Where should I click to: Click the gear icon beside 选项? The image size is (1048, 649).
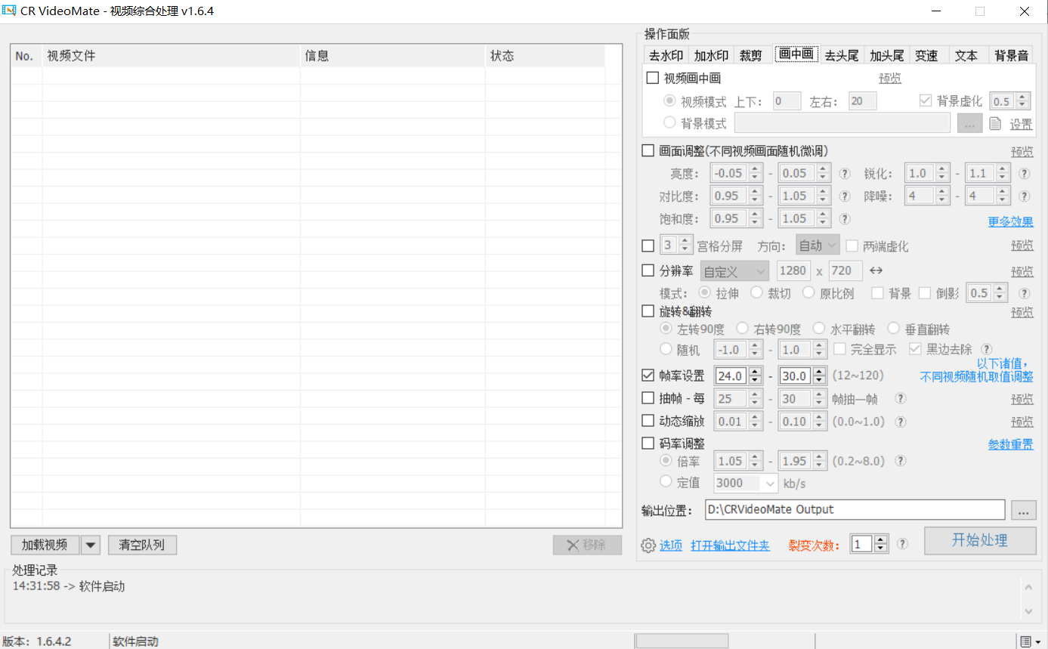click(648, 545)
